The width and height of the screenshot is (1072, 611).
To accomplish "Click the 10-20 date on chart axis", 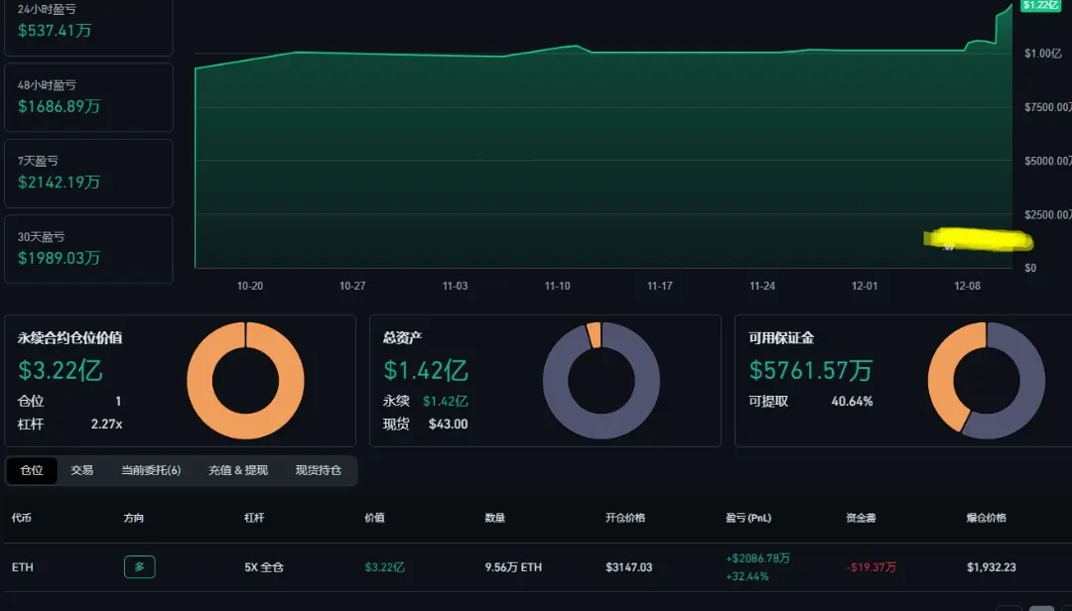I will coord(250,286).
